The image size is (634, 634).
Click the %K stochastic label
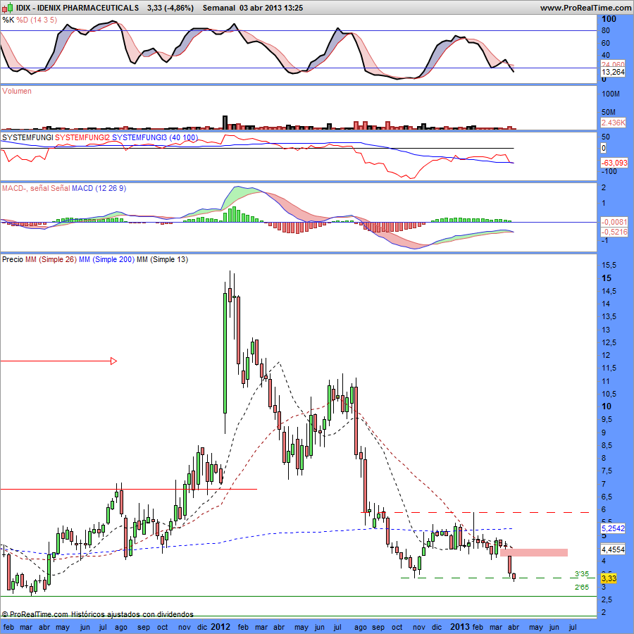click(8, 20)
